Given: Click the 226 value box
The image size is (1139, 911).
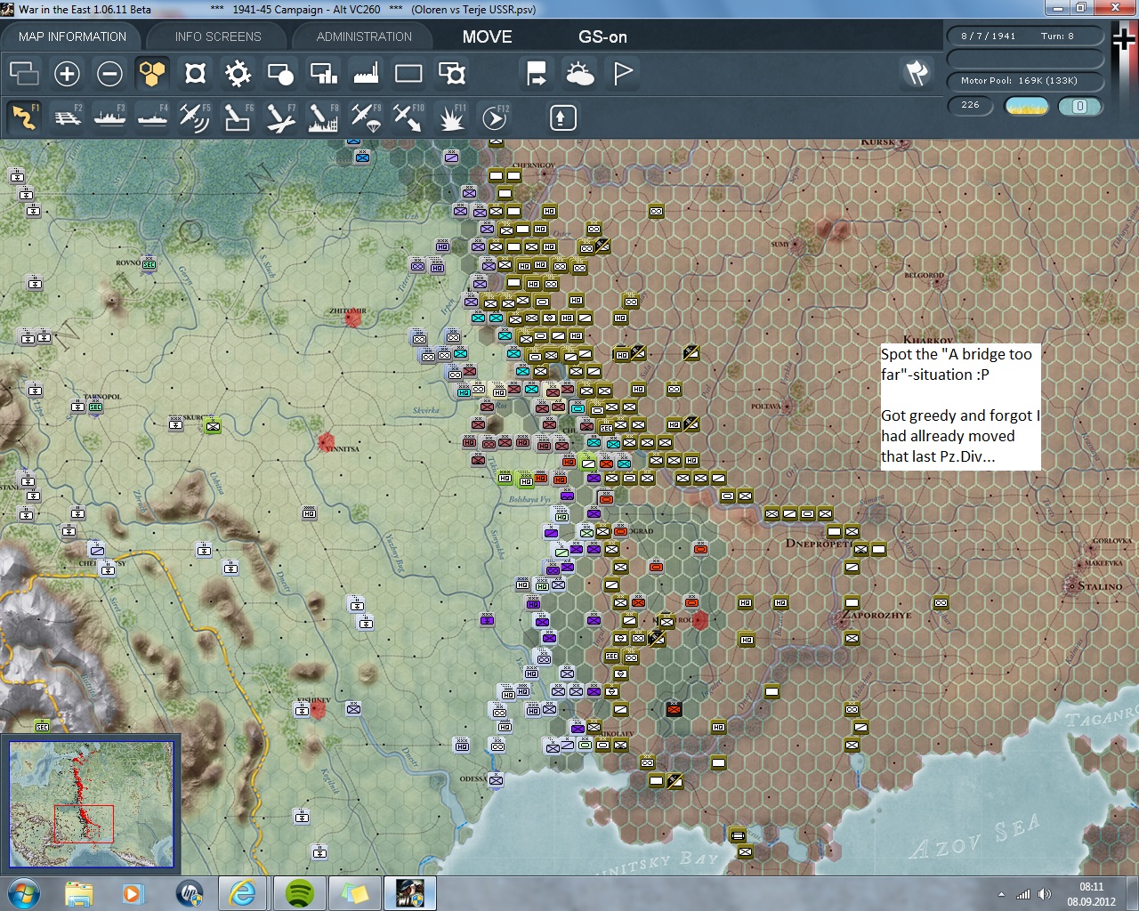Looking at the screenshot, I should [971, 105].
